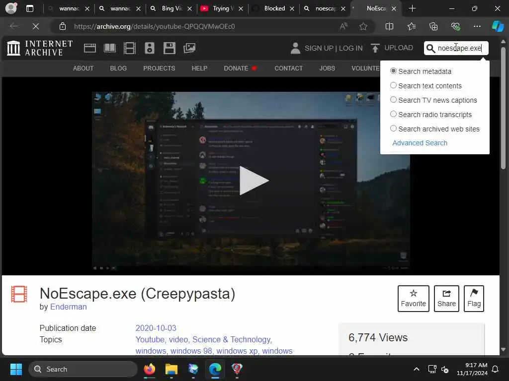Viewport: 509px width, 381px height.
Task: Click the user avatar icon beside Sign Up
Action: click(295, 48)
